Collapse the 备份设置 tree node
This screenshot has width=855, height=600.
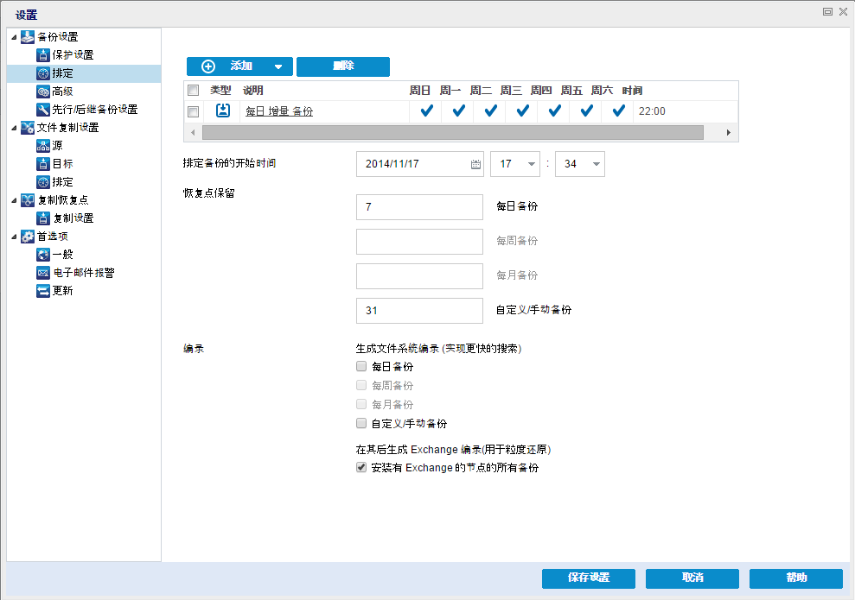(14, 37)
